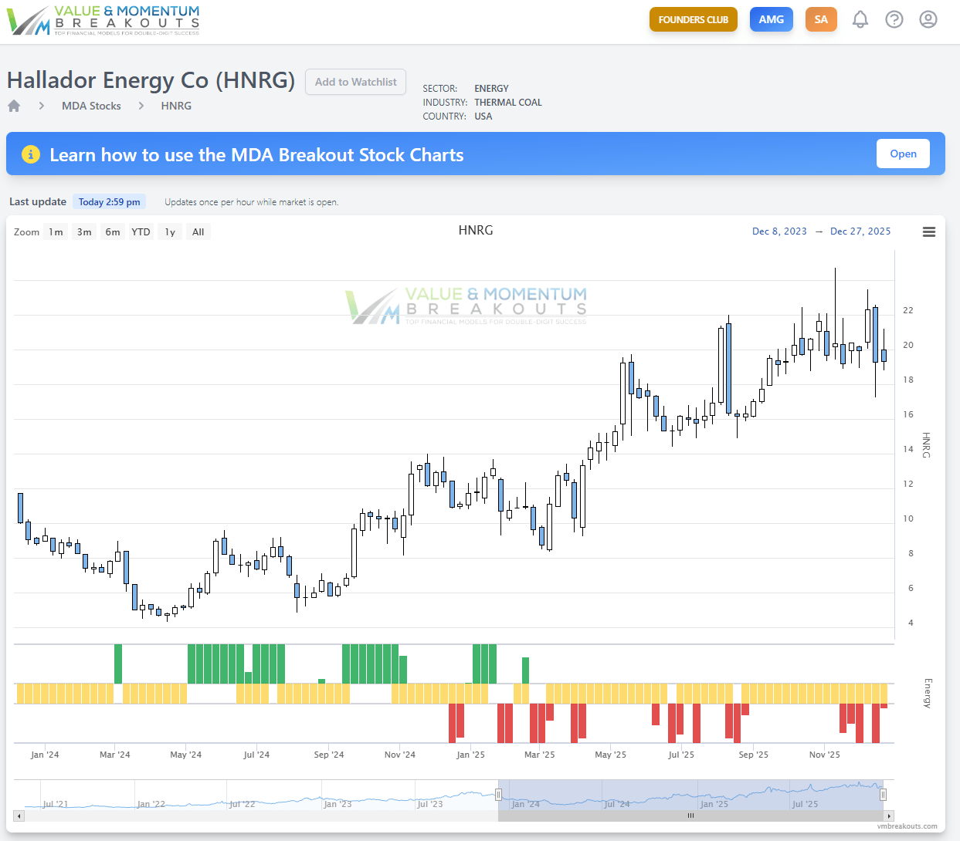
Task: Click the right arrow of the navigator scrollbar
Action: [889, 816]
